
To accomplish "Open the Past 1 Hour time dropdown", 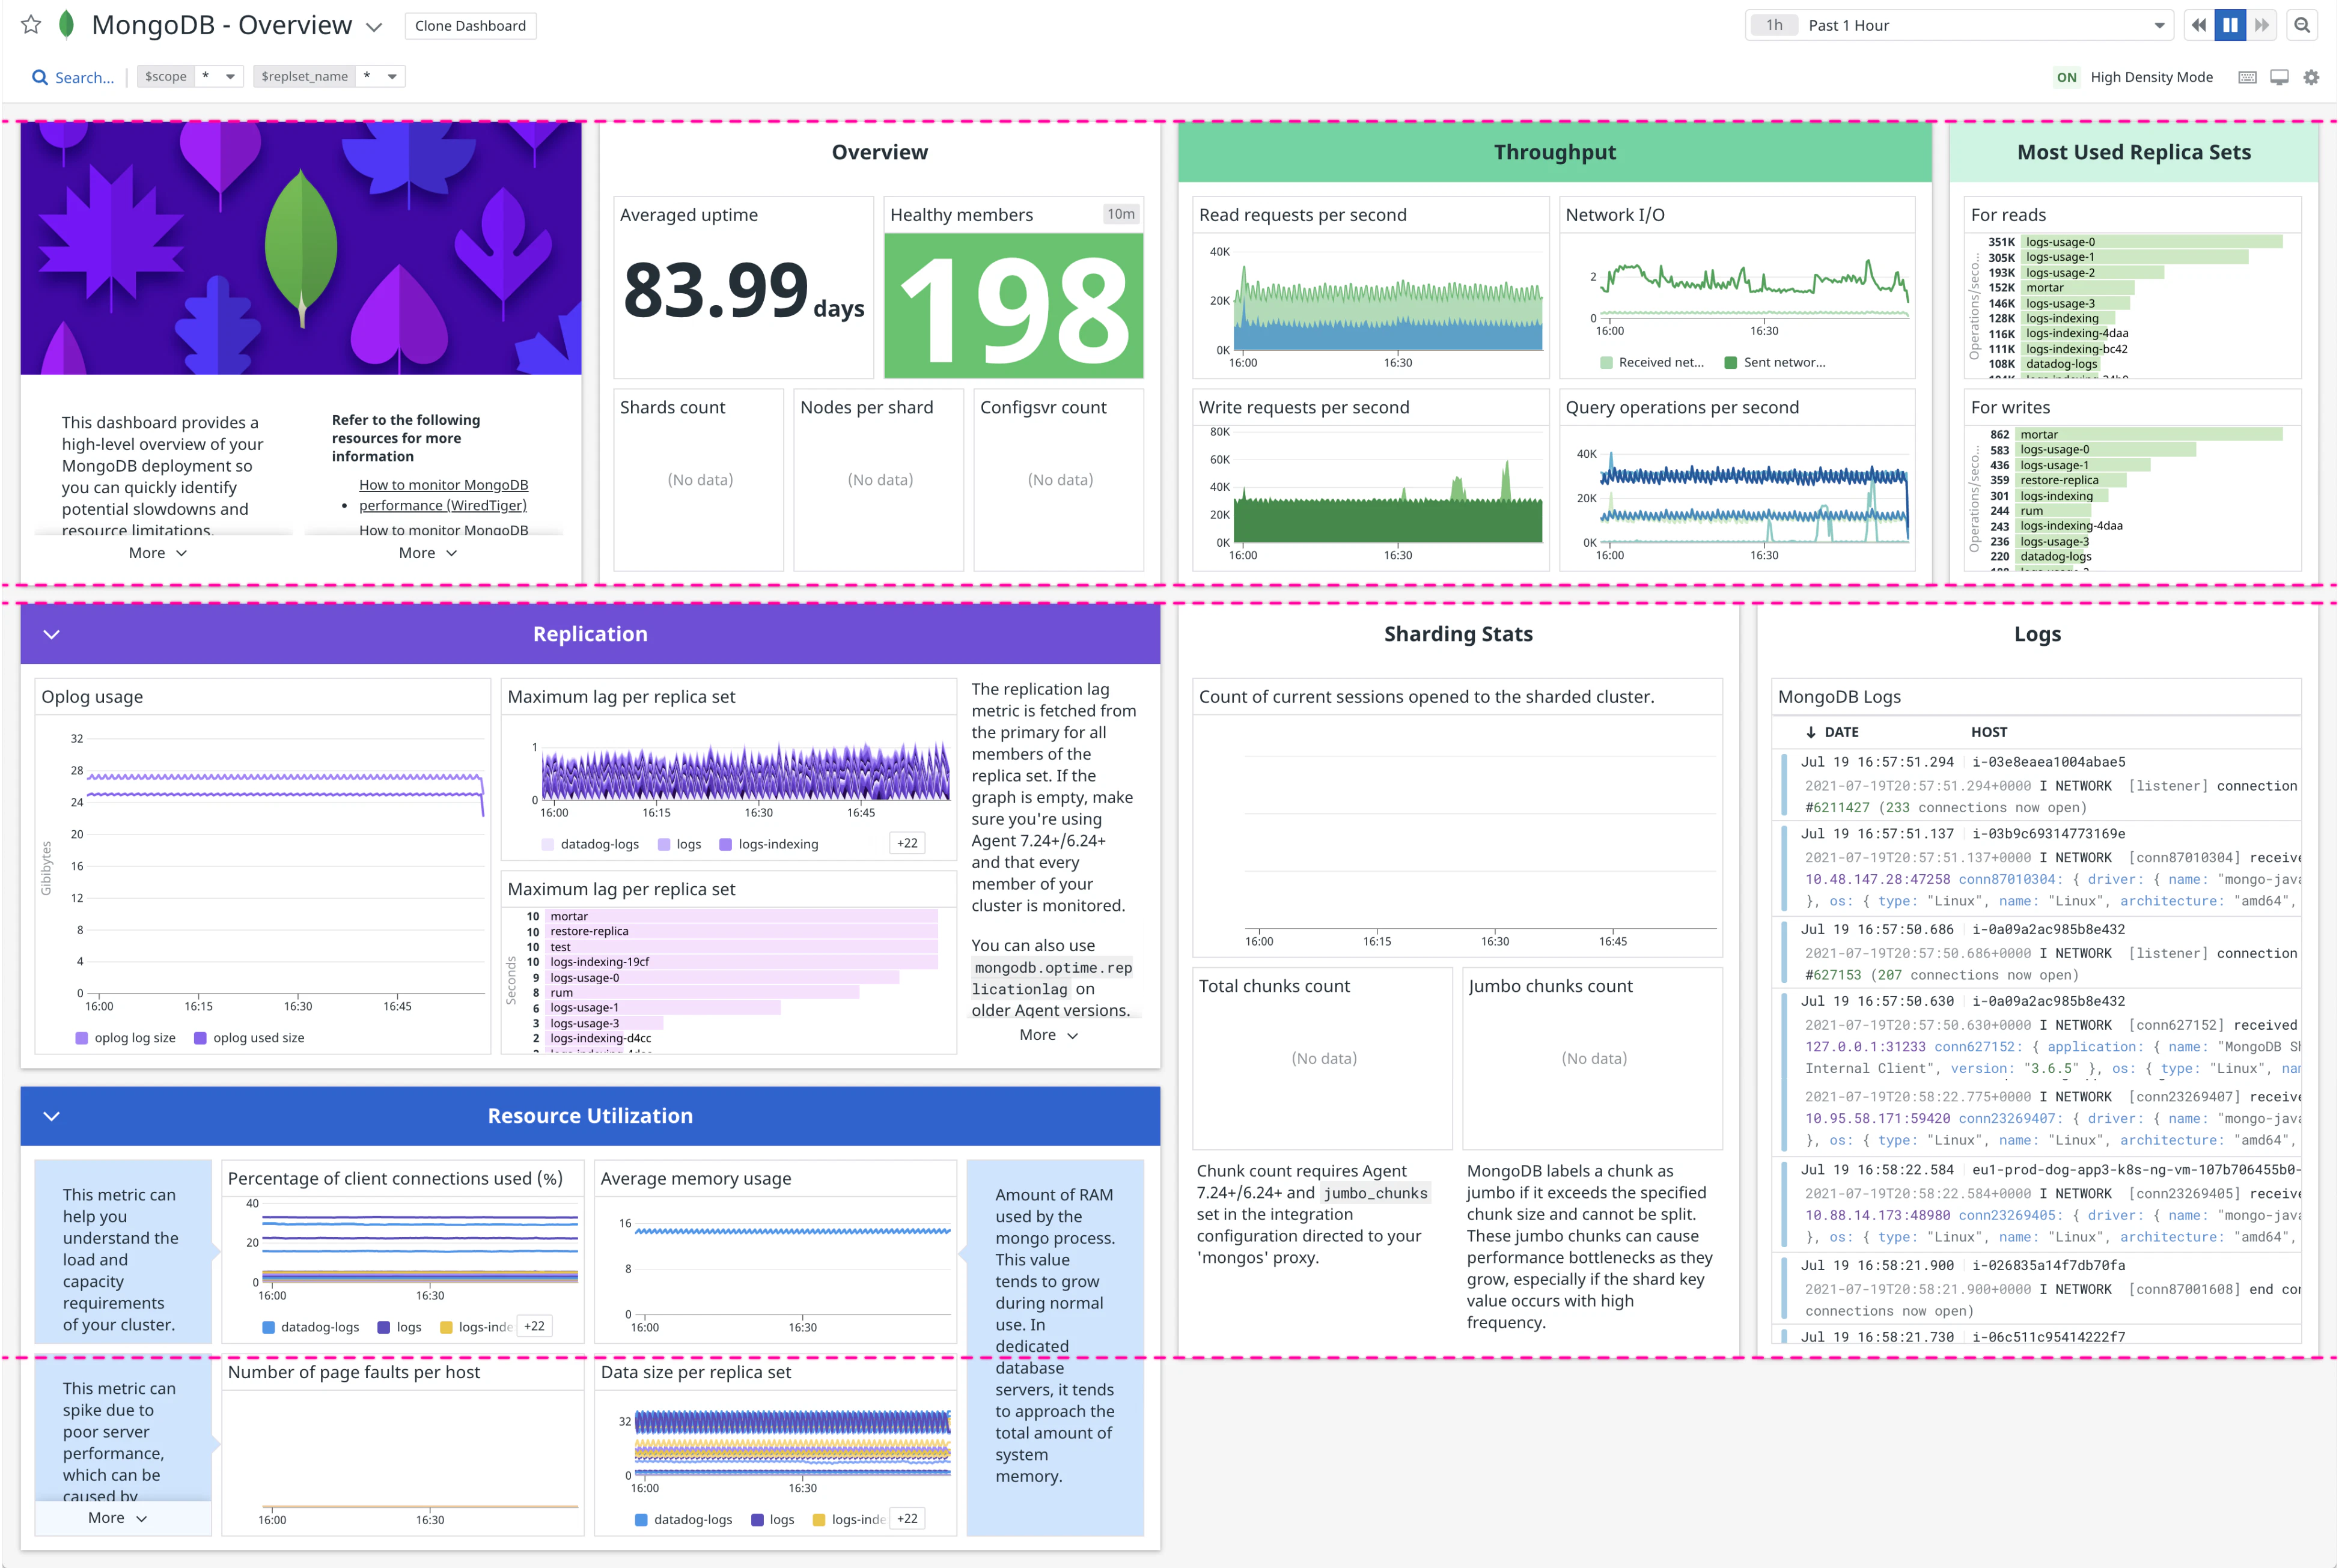I will tap(2159, 25).
